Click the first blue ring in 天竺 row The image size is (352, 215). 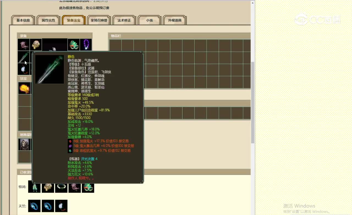pyautogui.click(x=34, y=206)
